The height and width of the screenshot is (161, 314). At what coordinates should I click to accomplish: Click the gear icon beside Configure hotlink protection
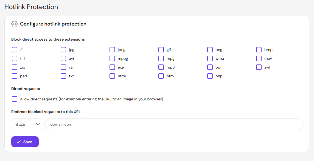point(15,24)
